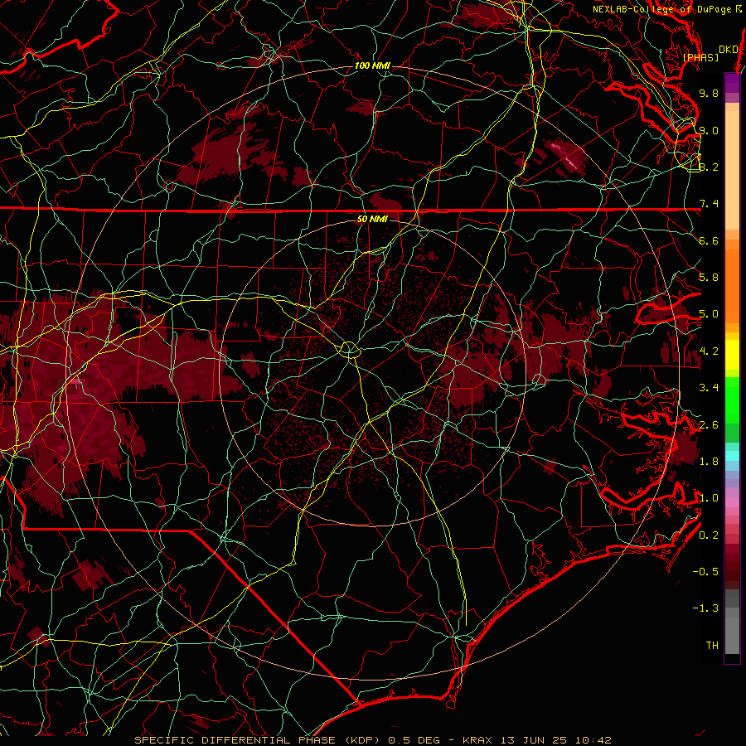Click the 50 NMI range ring label
Screen dimensions: 746x746
coord(372,219)
